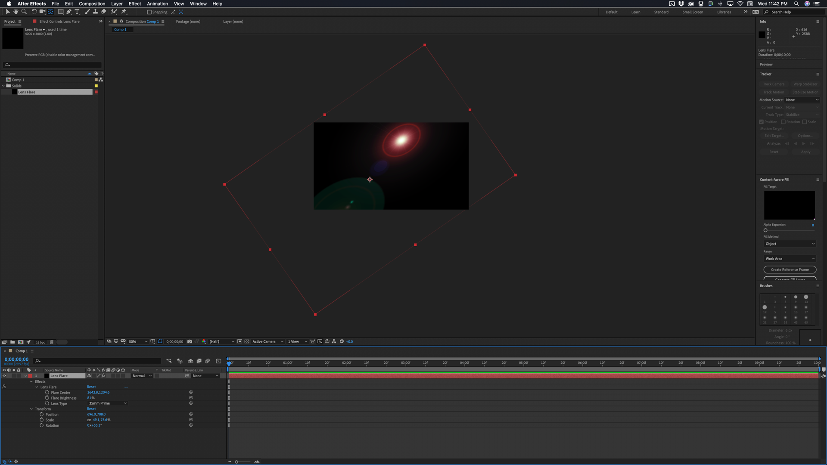Toggle the Lens Flare effect fx switch
This screenshot has height=465, width=827.
[4, 387]
